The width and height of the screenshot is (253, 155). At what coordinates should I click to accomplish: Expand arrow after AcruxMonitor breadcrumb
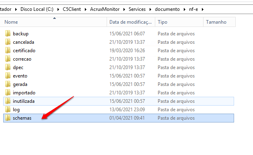pyautogui.click(x=124, y=9)
